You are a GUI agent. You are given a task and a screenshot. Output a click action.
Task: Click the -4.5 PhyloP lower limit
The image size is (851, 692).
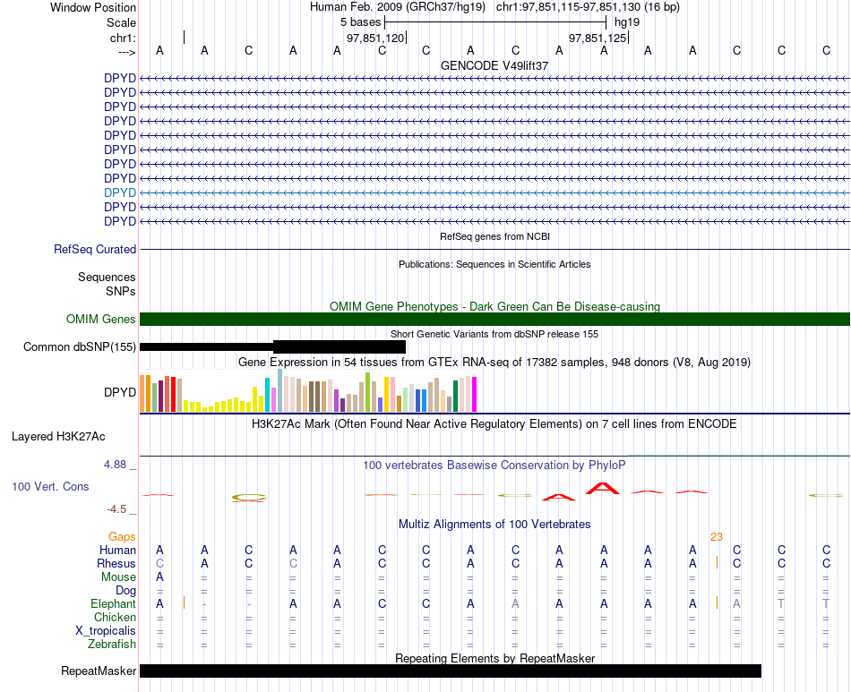pyautogui.click(x=116, y=509)
